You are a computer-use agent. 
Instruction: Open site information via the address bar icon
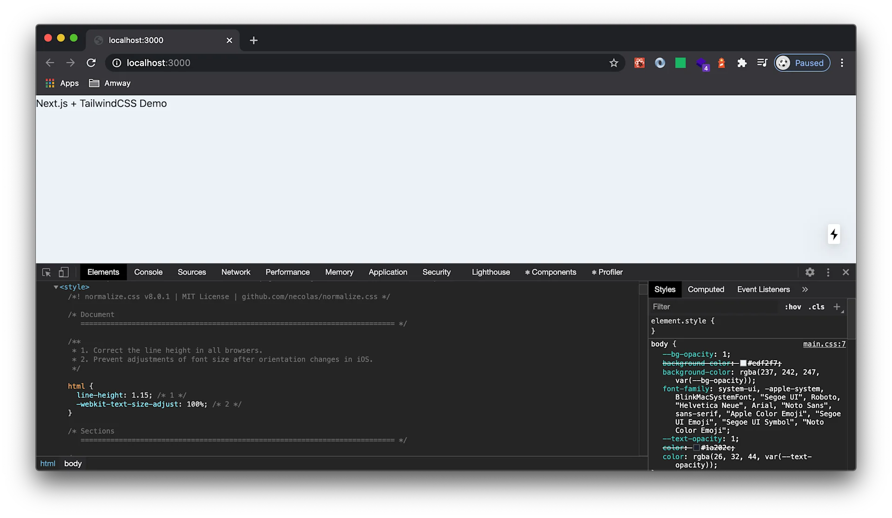tap(116, 63)
